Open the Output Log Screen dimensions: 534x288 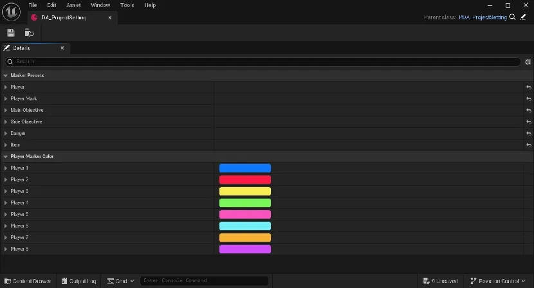[x=78, y=281]
